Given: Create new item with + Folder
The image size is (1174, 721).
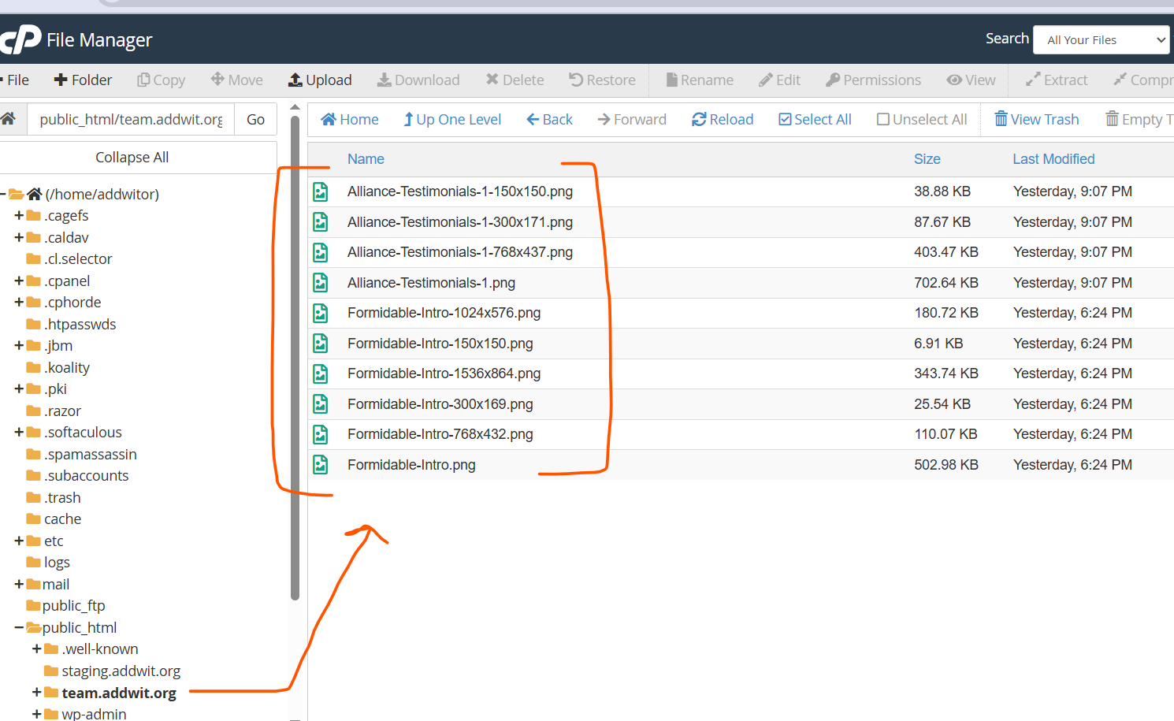Looking at the screenshot, I should (x=83, y=80).
